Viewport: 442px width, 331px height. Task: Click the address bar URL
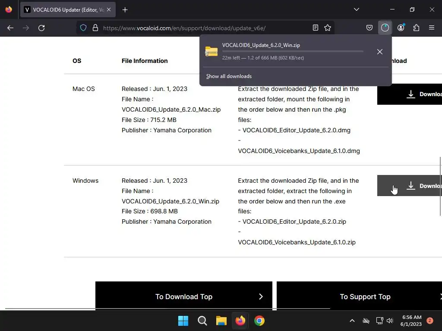coord(184,28)
